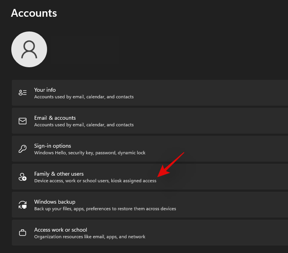Click the "Organization resources like email, apps" description
Image resolution: width=288 pixels, height=253 pixels.
(x=90, y=237)
